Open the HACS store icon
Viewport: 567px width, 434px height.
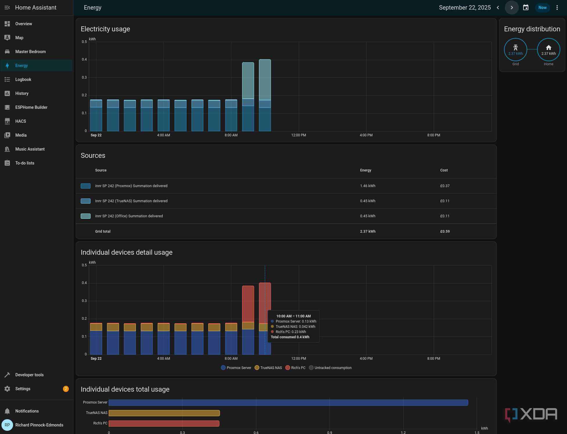(7, 121)
